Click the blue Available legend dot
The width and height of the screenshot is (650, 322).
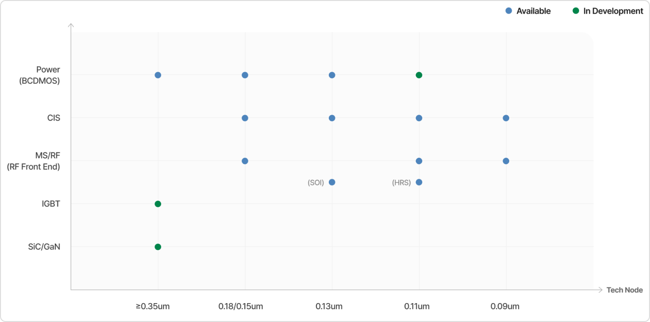pyautogui.click(x=509, y=11)
